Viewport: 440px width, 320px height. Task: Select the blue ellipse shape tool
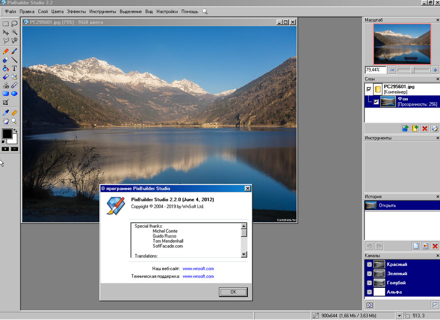point(14,93)
